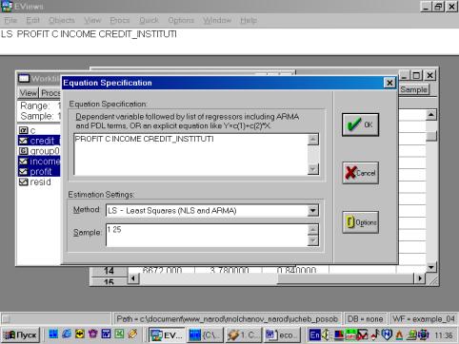459x344 pixels.
Task: Click row 14 header in group spreadsheet
Action: tap(109, 271)
